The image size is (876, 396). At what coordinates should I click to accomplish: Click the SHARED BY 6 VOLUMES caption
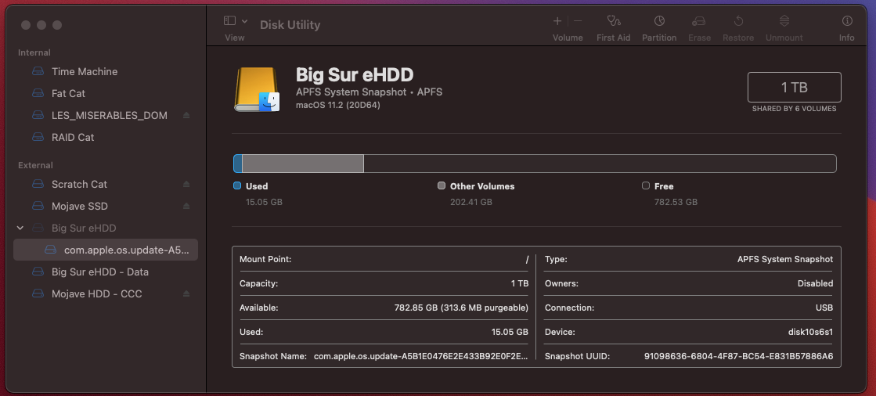tap(794, 109)
